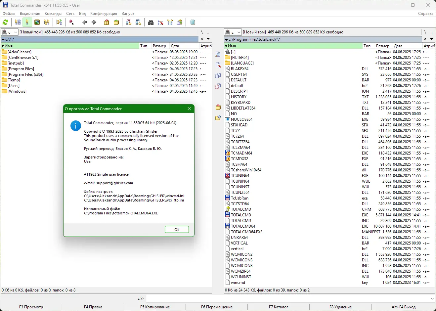
Task: Open right panel favorites asterisk menu
Action: click(x=425, y=39)
